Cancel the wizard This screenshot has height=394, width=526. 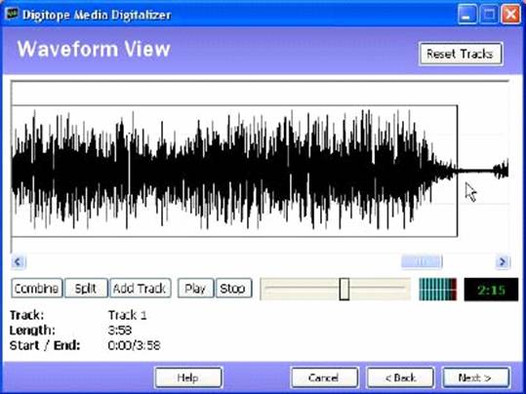[x=324, y=377]
